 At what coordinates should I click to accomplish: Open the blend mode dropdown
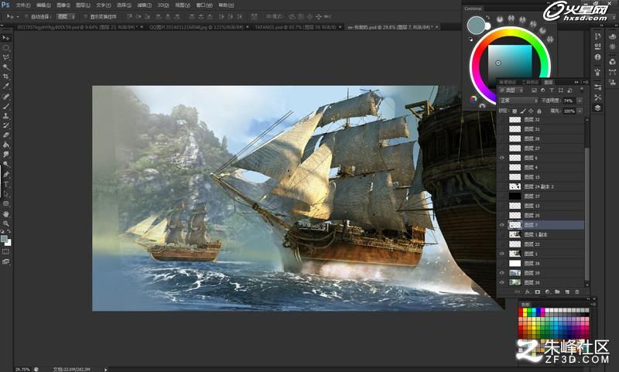click(x=518, y=101)
